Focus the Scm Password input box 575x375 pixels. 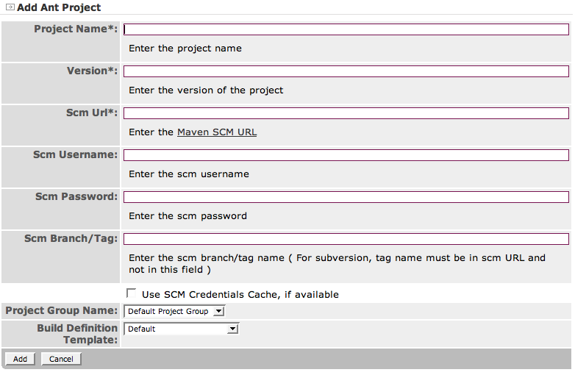pyautogui.click(x=346, y=197)
